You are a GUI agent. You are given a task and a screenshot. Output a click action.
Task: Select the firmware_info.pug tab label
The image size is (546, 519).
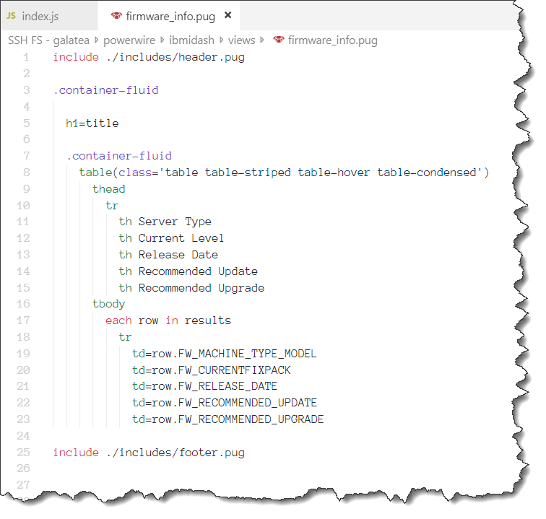(171, 15)
